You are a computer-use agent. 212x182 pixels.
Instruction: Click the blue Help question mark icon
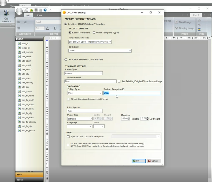[45, 10]
